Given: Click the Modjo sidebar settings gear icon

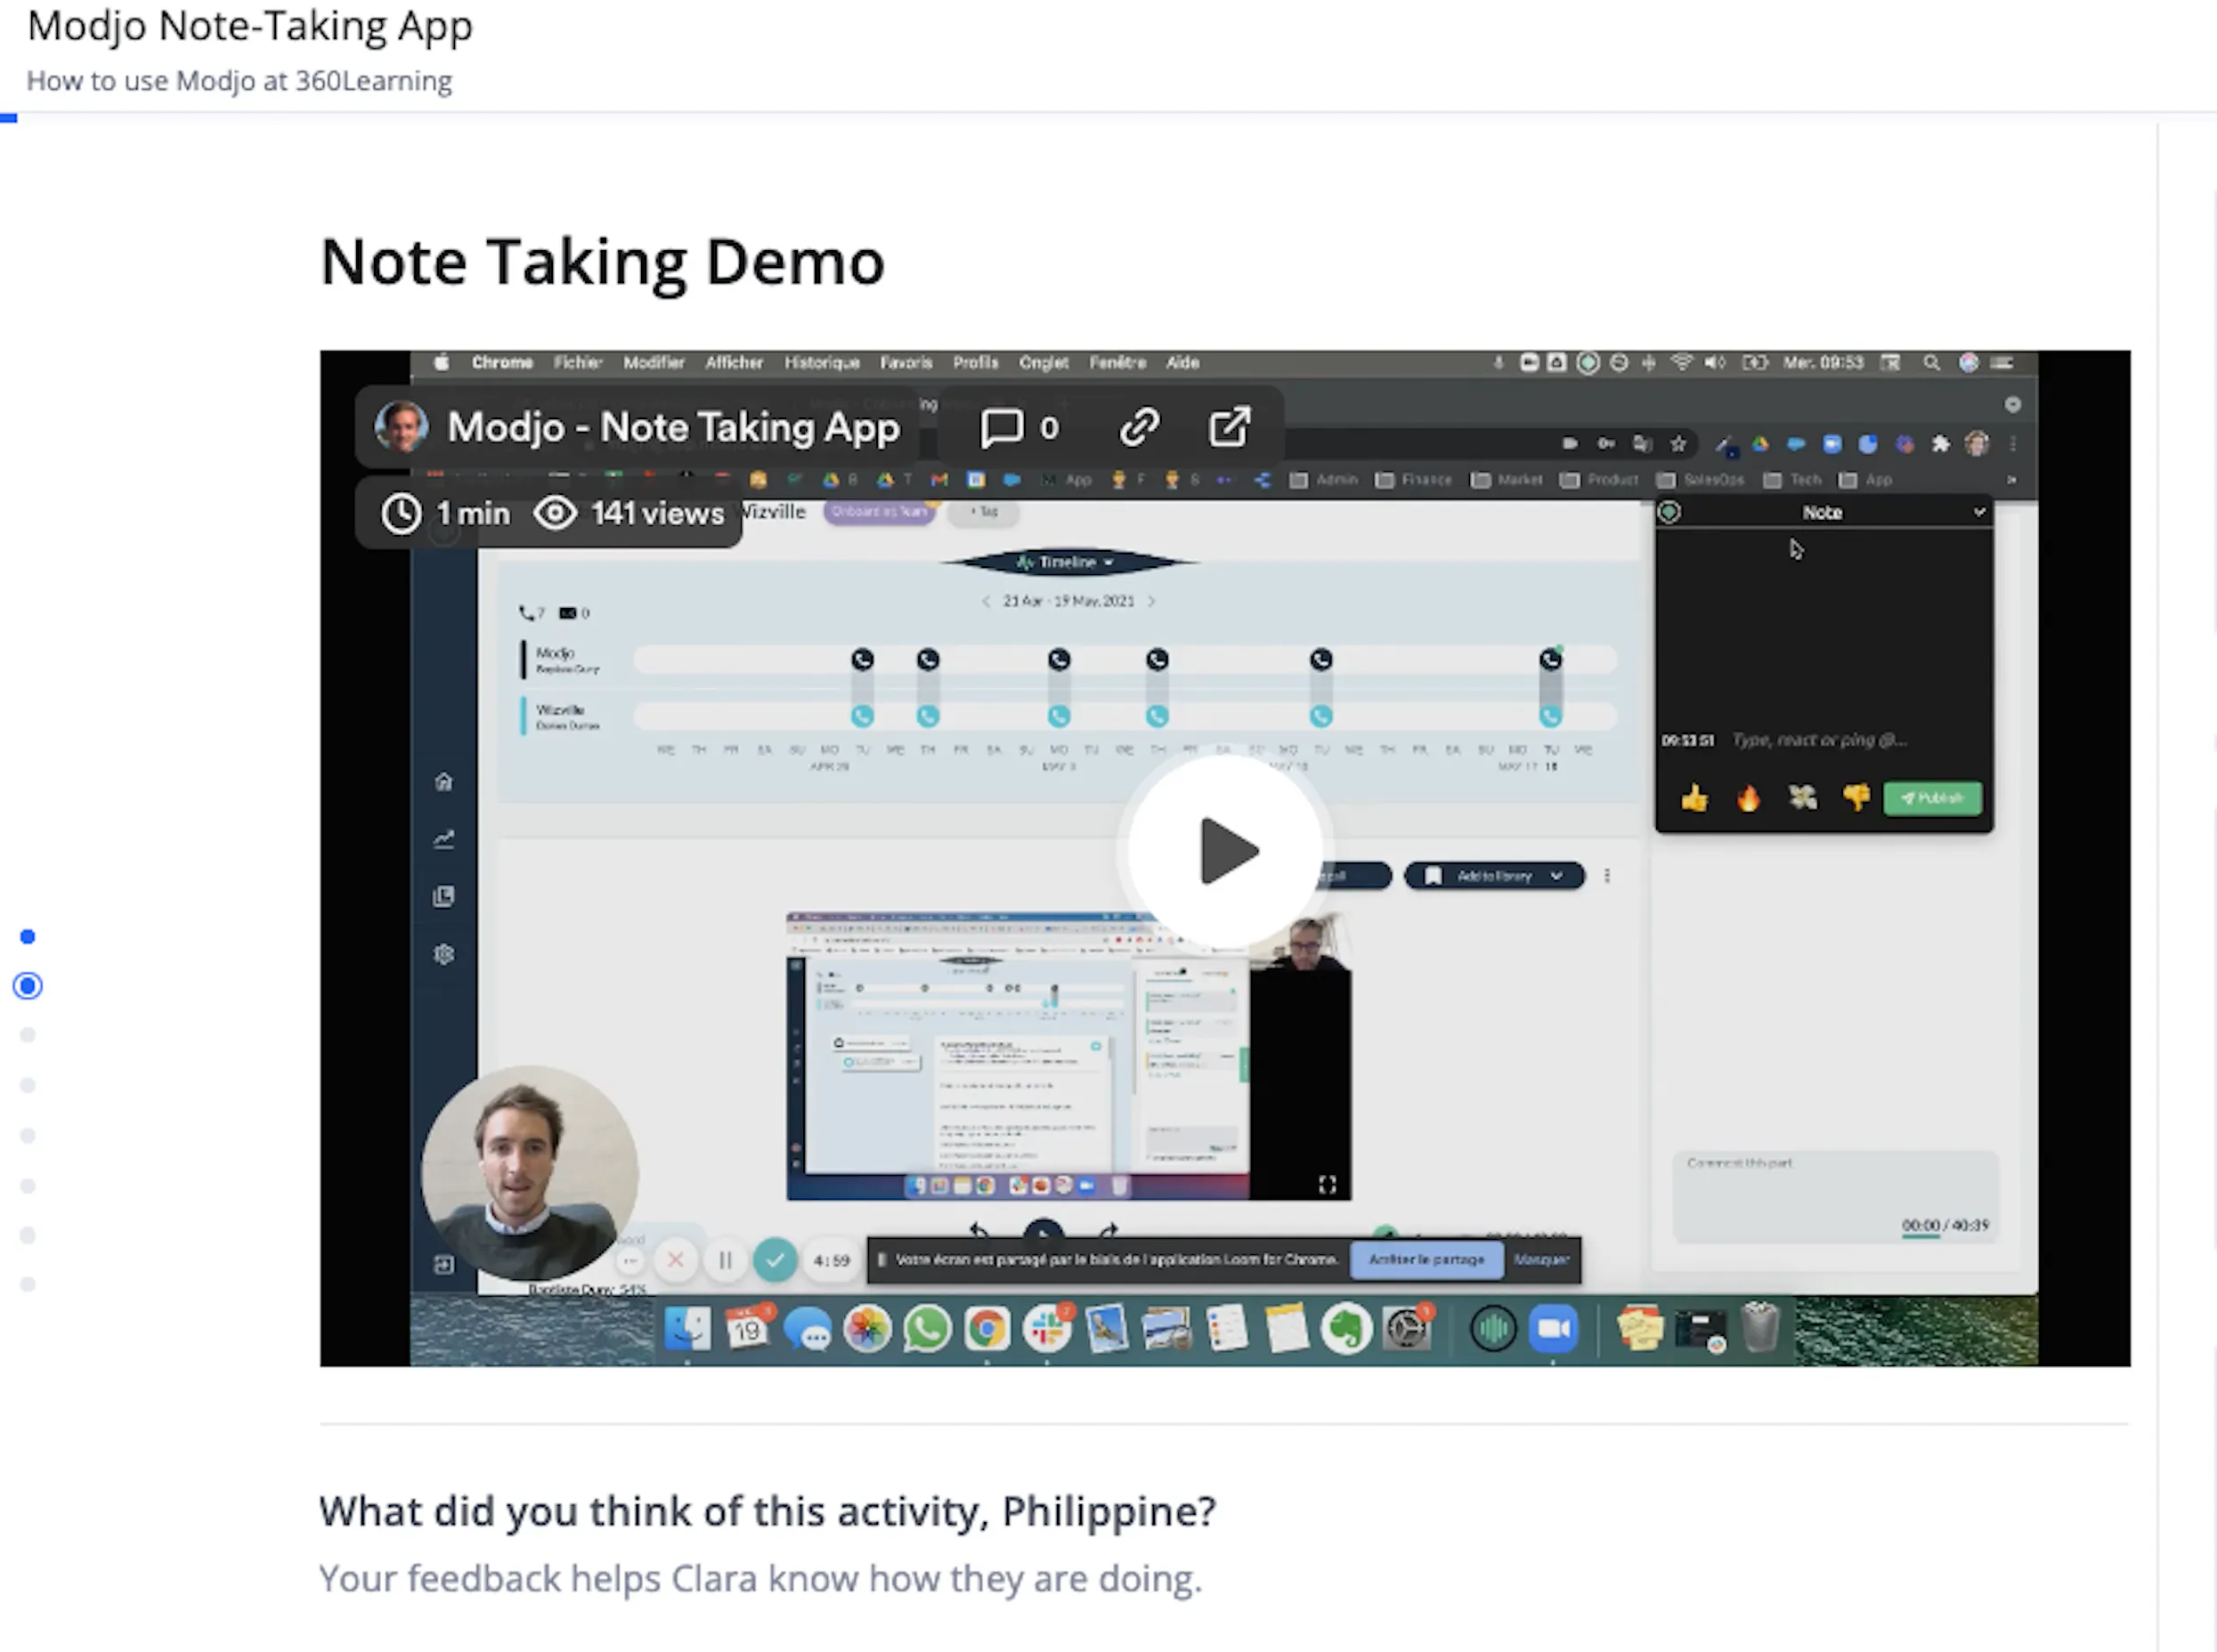Looking at the screenshot, I should 444,954.
